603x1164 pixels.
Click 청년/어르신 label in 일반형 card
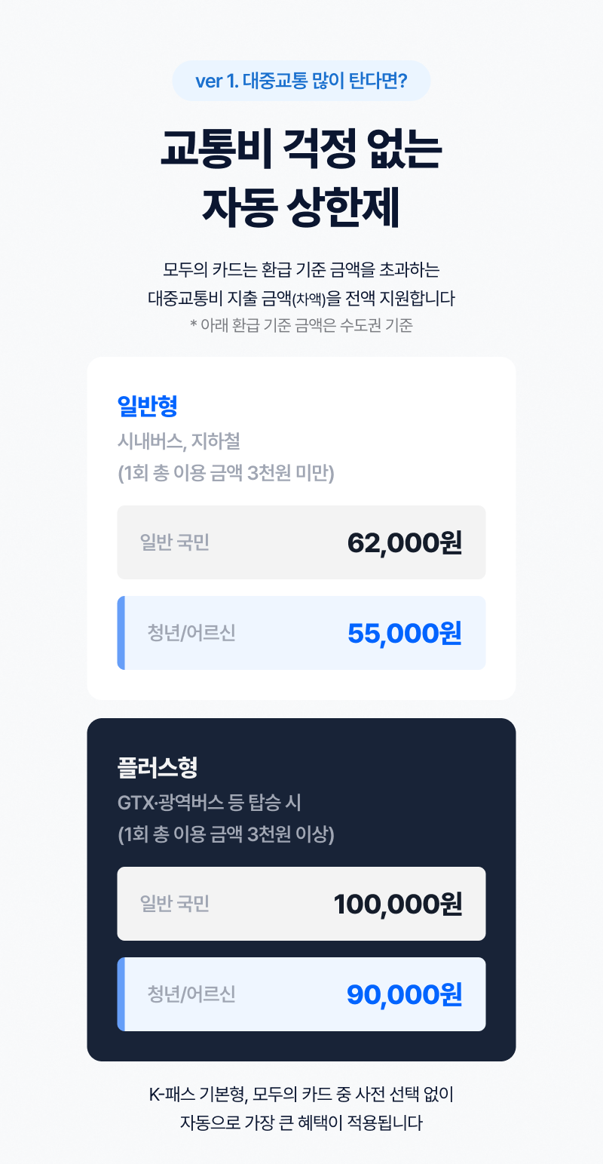point(191,633)
